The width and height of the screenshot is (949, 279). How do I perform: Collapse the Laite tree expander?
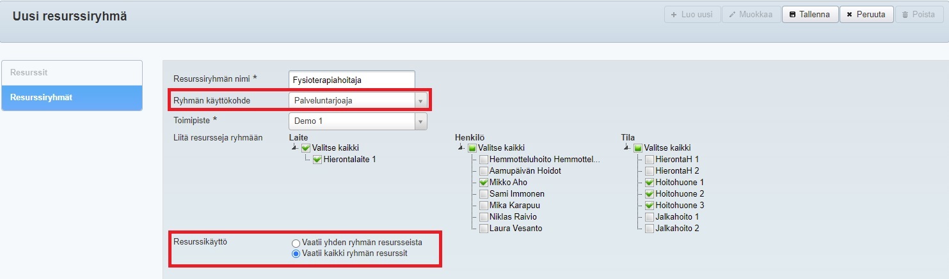click(x=294, y=148)
